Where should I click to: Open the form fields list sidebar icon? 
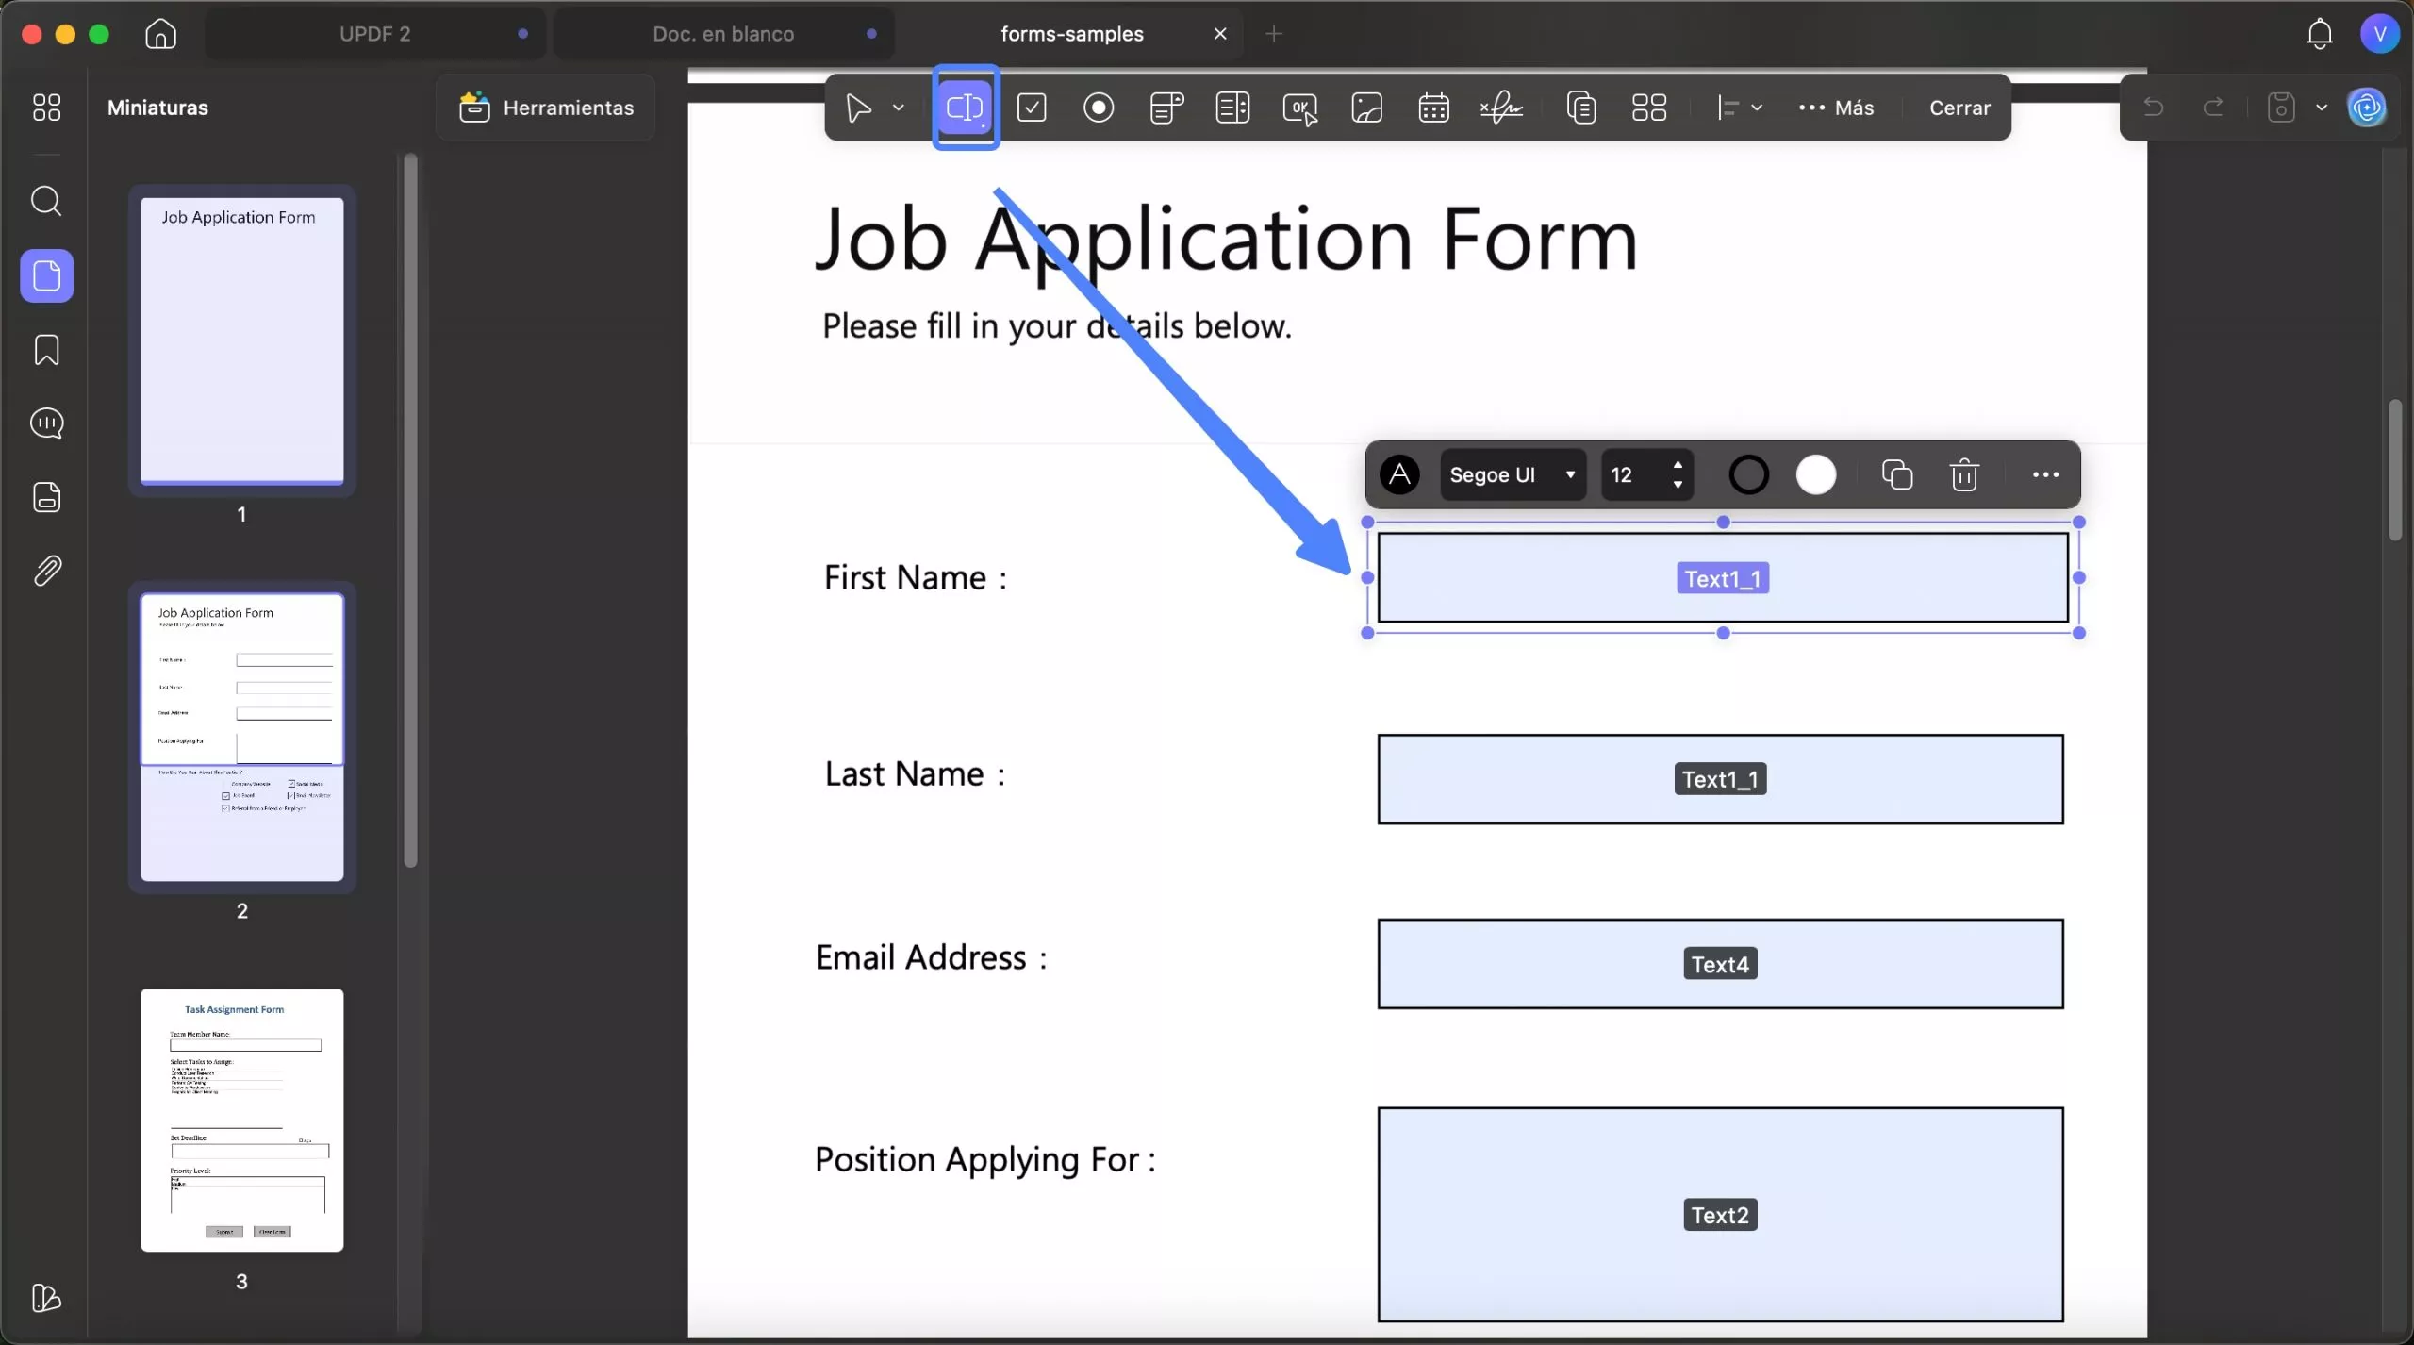(x=46, y=497)
